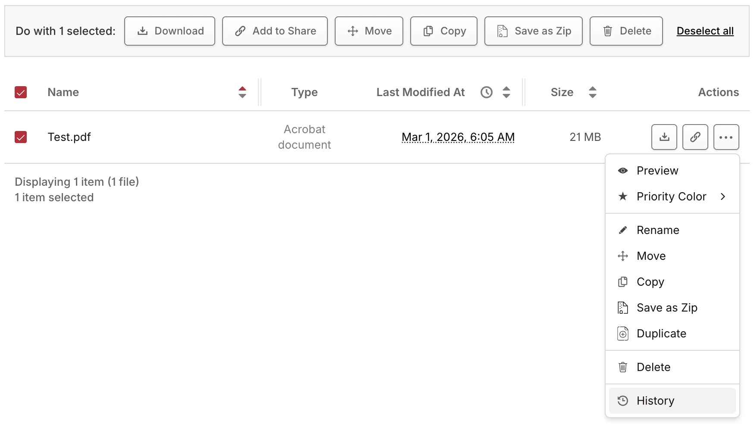Click the trash icon beside Delete in the menu
This screenshot has width=754, height=424.
(623, 367)
